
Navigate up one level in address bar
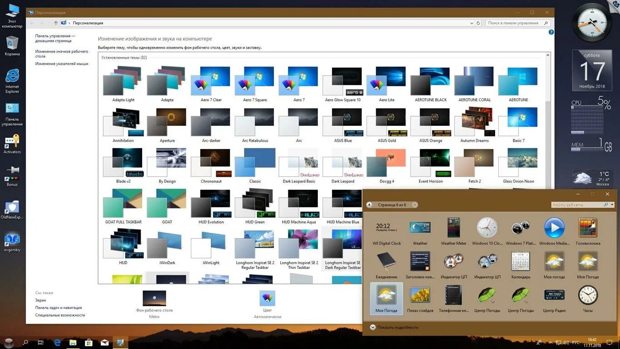tap(56, 23)
